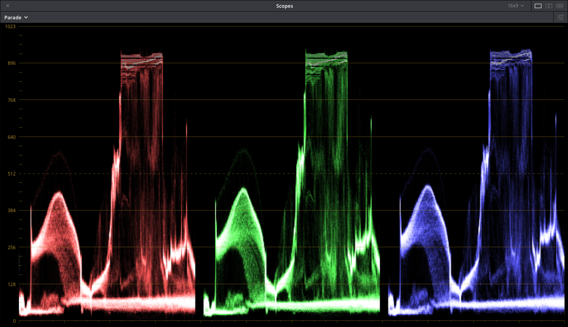Open the 16x9 aspect ratio dropdown
The width and height of the screenshot is (568, 327).
click(x=516, y=6)
